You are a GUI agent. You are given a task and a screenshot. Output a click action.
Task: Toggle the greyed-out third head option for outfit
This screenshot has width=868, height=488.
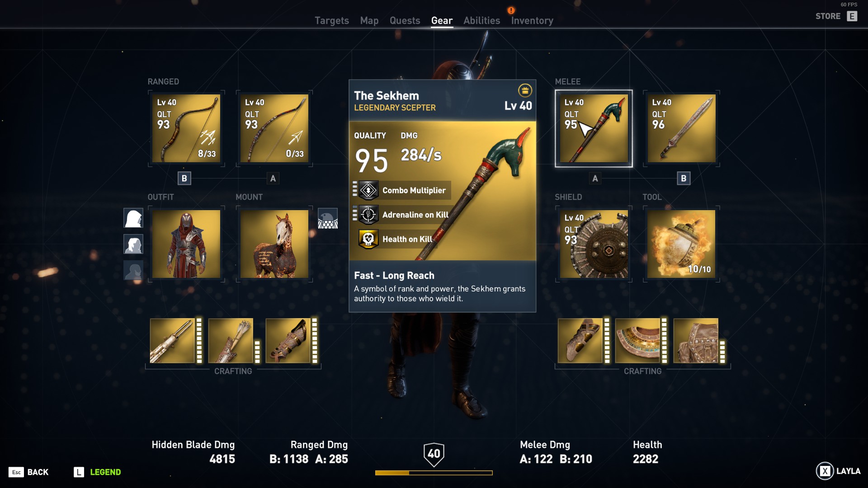[x=133, y=270]
